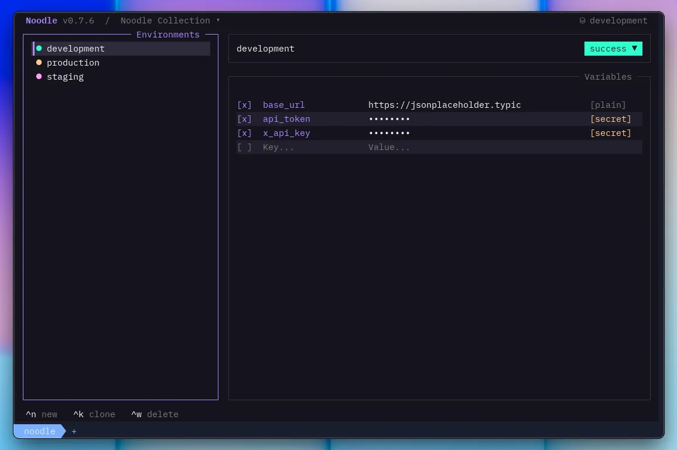Toggle the [secret] type for x_api_key
This screenshot has height=450, width=677.
(610, 133)
